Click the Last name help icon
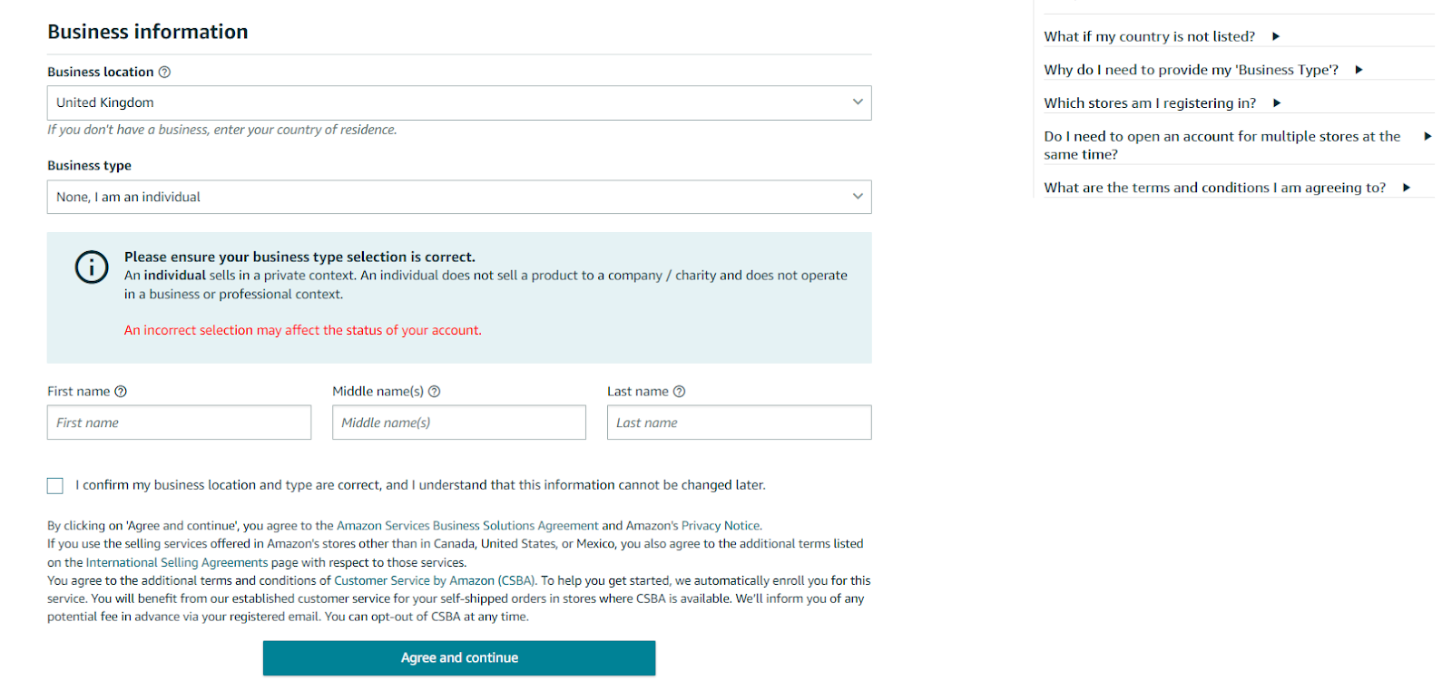Image resolution: width=1452 pixels, height=690 pixels. click(x=677, y=391)
